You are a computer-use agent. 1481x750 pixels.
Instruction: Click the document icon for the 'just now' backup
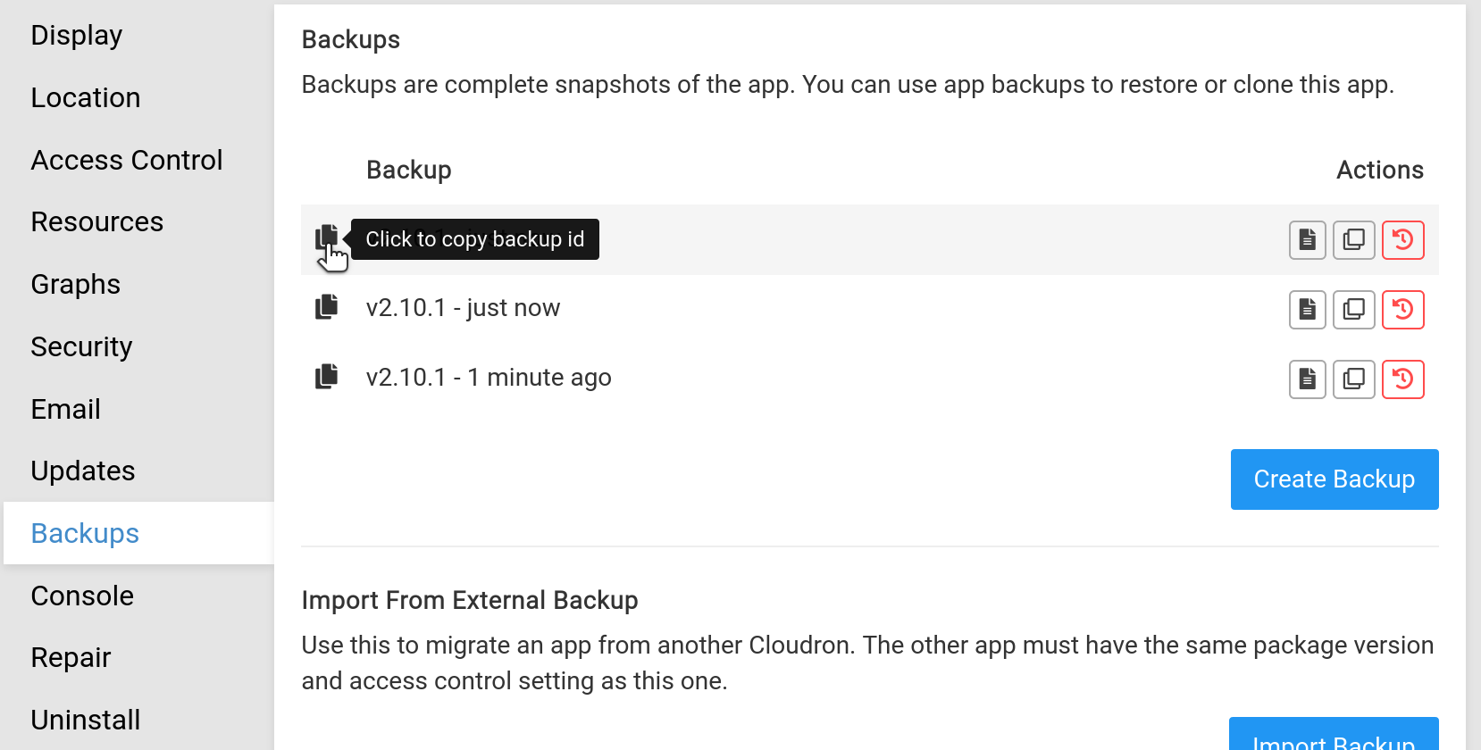click(x=1307, y=310)
